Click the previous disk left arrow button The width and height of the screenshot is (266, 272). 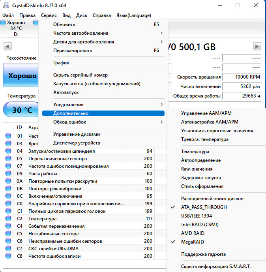tap(7, 47)
